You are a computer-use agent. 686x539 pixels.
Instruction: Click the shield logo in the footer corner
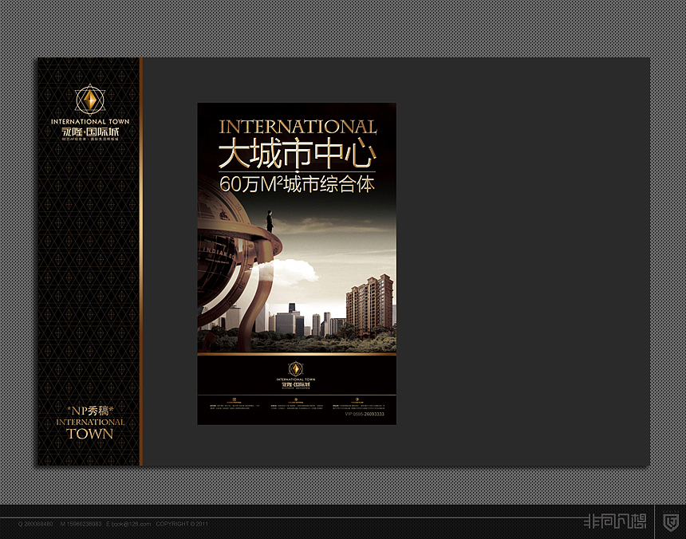pos(671,522)
